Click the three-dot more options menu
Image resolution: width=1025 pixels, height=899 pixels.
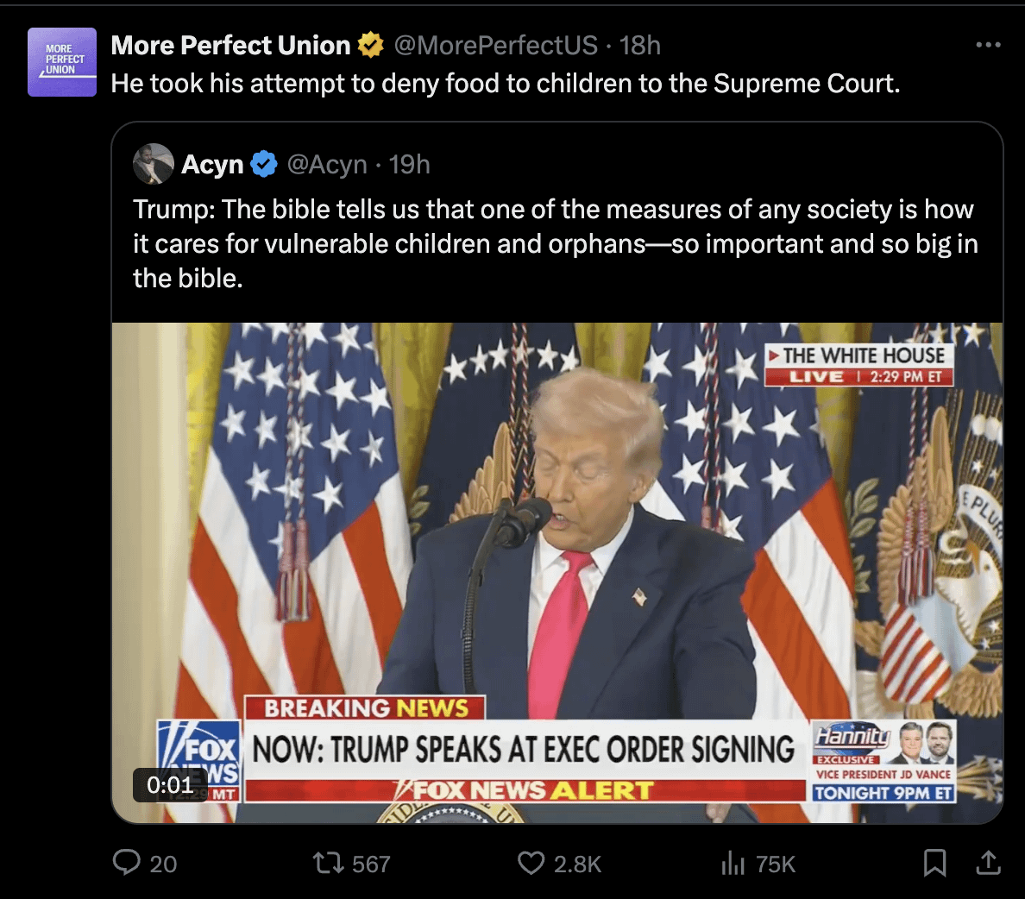988,45
